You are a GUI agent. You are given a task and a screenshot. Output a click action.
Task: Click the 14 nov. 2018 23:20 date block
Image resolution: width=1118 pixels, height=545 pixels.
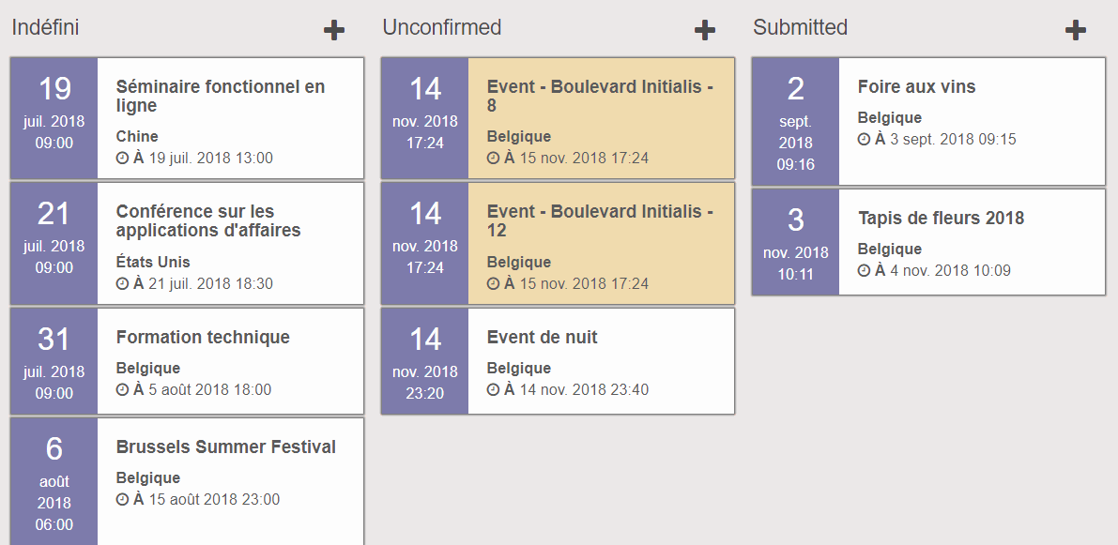(425, 361)
